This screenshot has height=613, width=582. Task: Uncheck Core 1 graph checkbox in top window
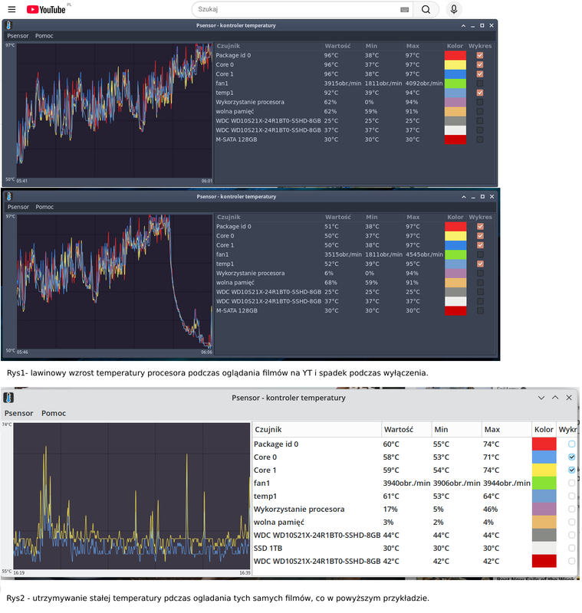coord(480,74)
